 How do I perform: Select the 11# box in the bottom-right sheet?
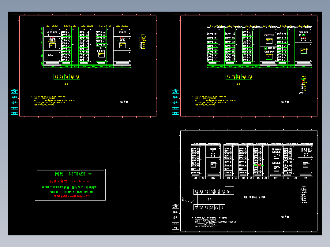coord(217,192)
